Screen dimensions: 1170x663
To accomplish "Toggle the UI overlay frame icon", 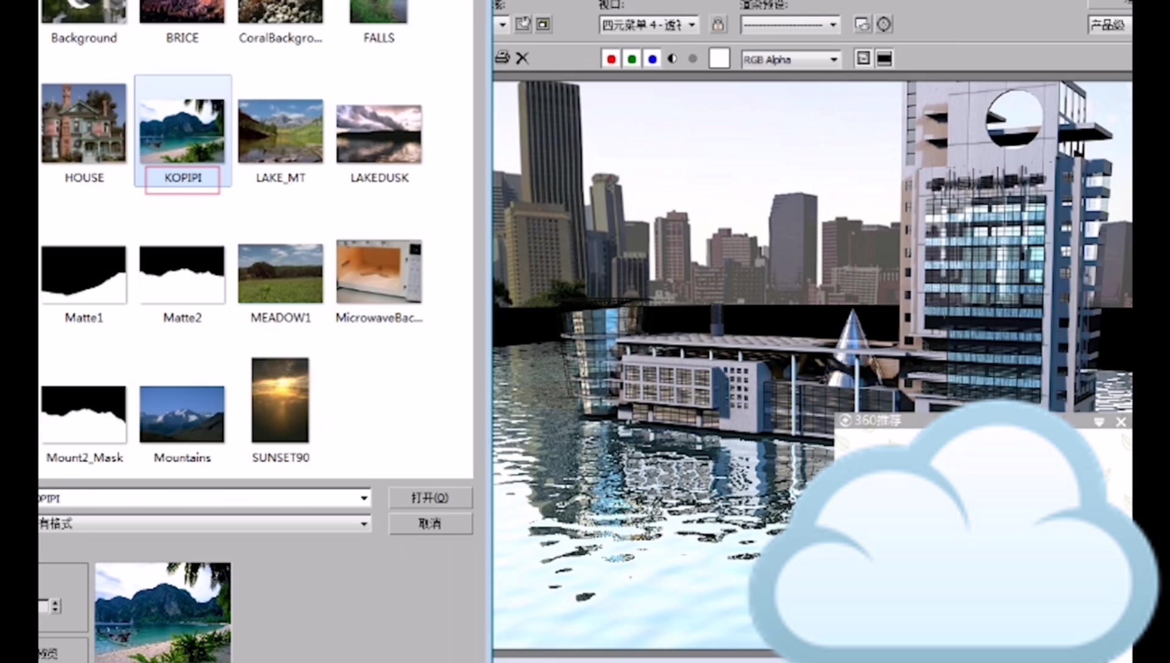I will pos(863,58).
